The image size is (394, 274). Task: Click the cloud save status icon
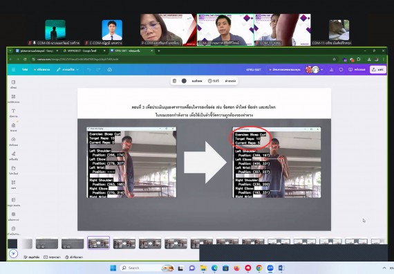[x=109, y=69]
